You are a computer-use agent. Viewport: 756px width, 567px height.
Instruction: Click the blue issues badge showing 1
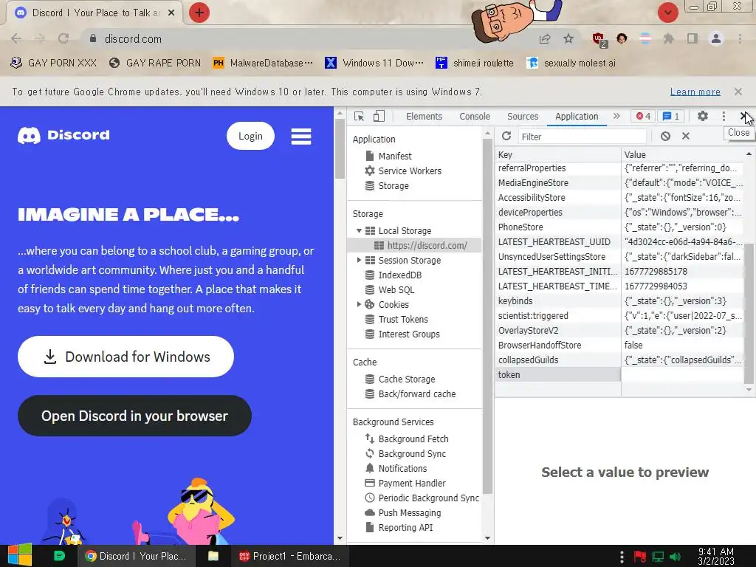pos(670,116)
